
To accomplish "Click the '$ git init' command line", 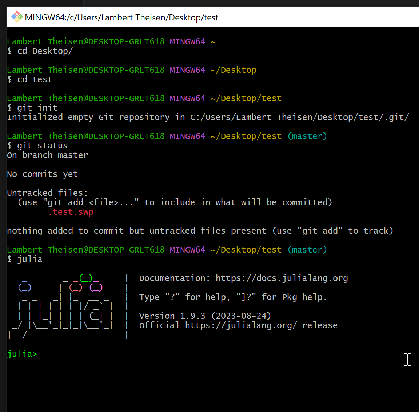I will [x=32, y=108].
